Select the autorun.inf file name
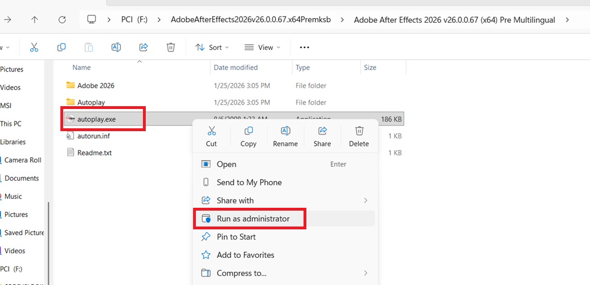 point(94,136)
